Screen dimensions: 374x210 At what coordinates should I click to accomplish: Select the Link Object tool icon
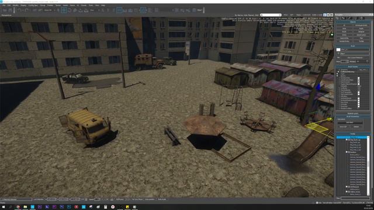tap(34, 10)
